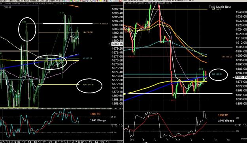Image resolution: width=247 pixels, height=143 pixels.
Task: Click the orange "1480 TD" label in right chart
Action: pos(223,115)
